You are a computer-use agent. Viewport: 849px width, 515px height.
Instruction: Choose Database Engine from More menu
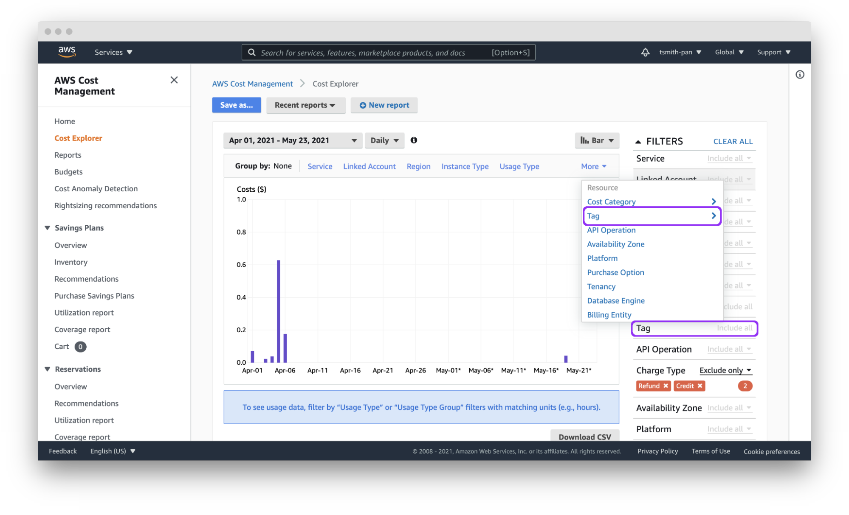(615, 300)
